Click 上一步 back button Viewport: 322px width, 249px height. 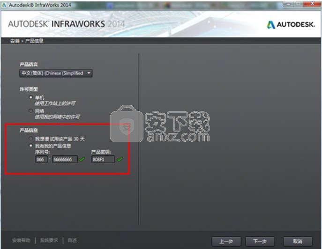226,242
